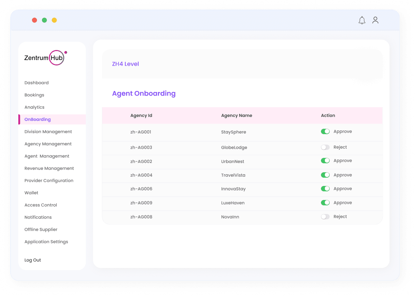
Task: Toggle off approval for StaySphere
Action: (325, 132)
